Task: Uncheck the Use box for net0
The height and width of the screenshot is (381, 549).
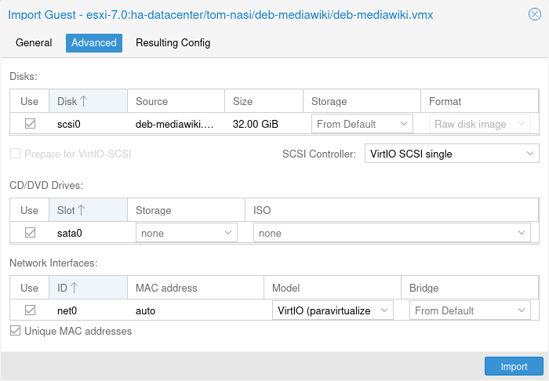Action: (30, 310)
